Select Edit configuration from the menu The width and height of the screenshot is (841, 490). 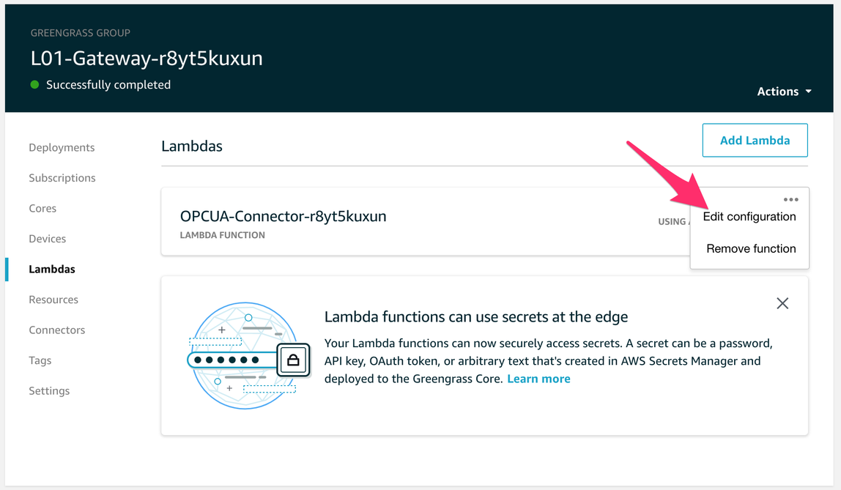click(x=749, y=217)
